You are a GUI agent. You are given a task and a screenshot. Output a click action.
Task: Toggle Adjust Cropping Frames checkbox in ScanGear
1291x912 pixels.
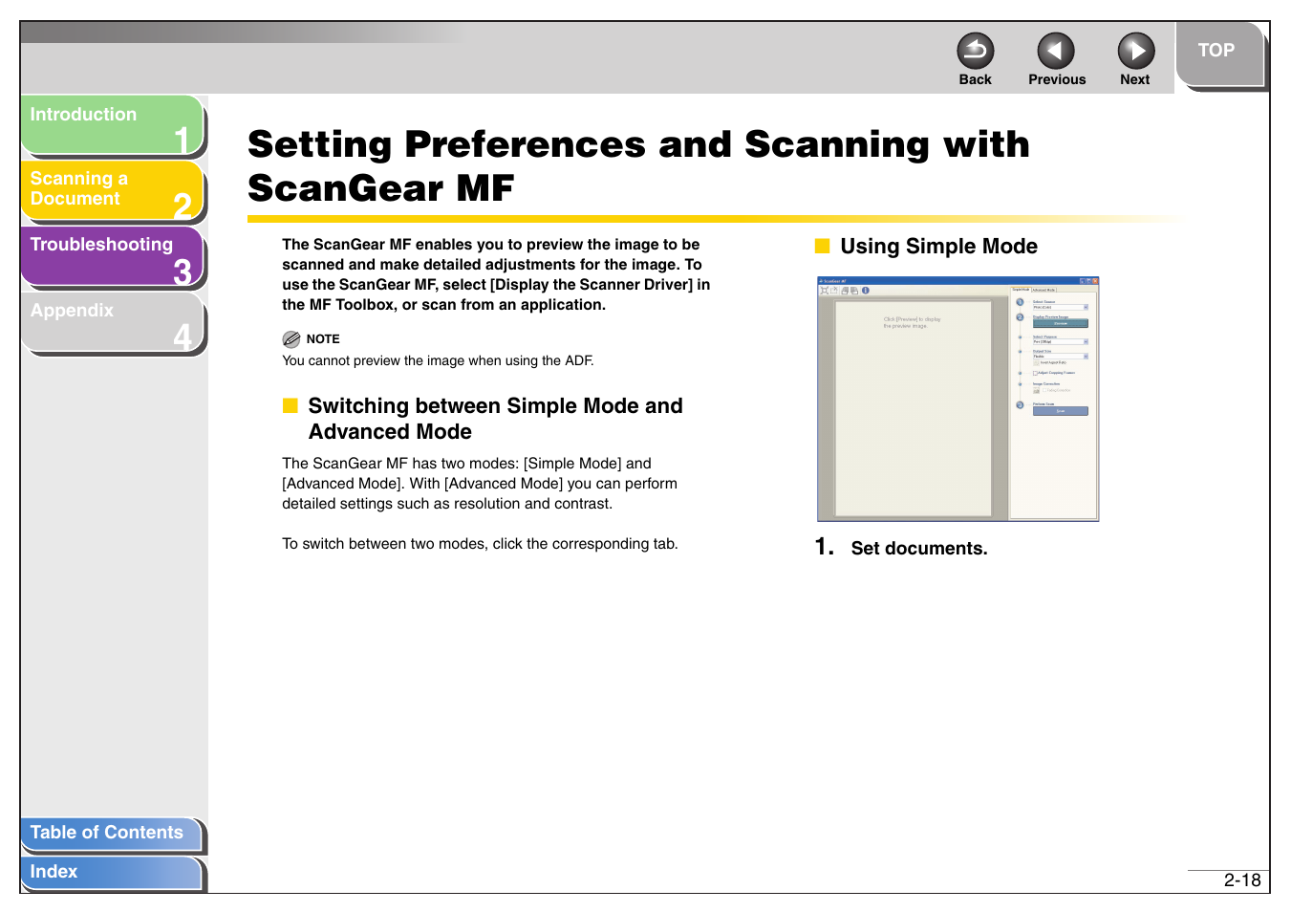[x=1035, y=373]
